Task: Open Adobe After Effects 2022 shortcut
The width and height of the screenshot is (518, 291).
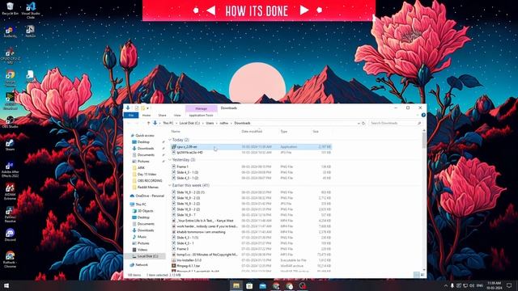Action: [x=10, y=169]
